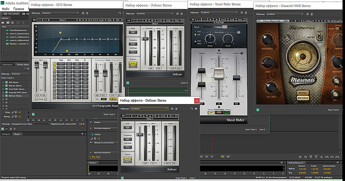The image size is (345, 181).
Task: Toggle power for Maserati HMX Stereo rack slot
Action: pyautogui.click(x=6, y=92)
